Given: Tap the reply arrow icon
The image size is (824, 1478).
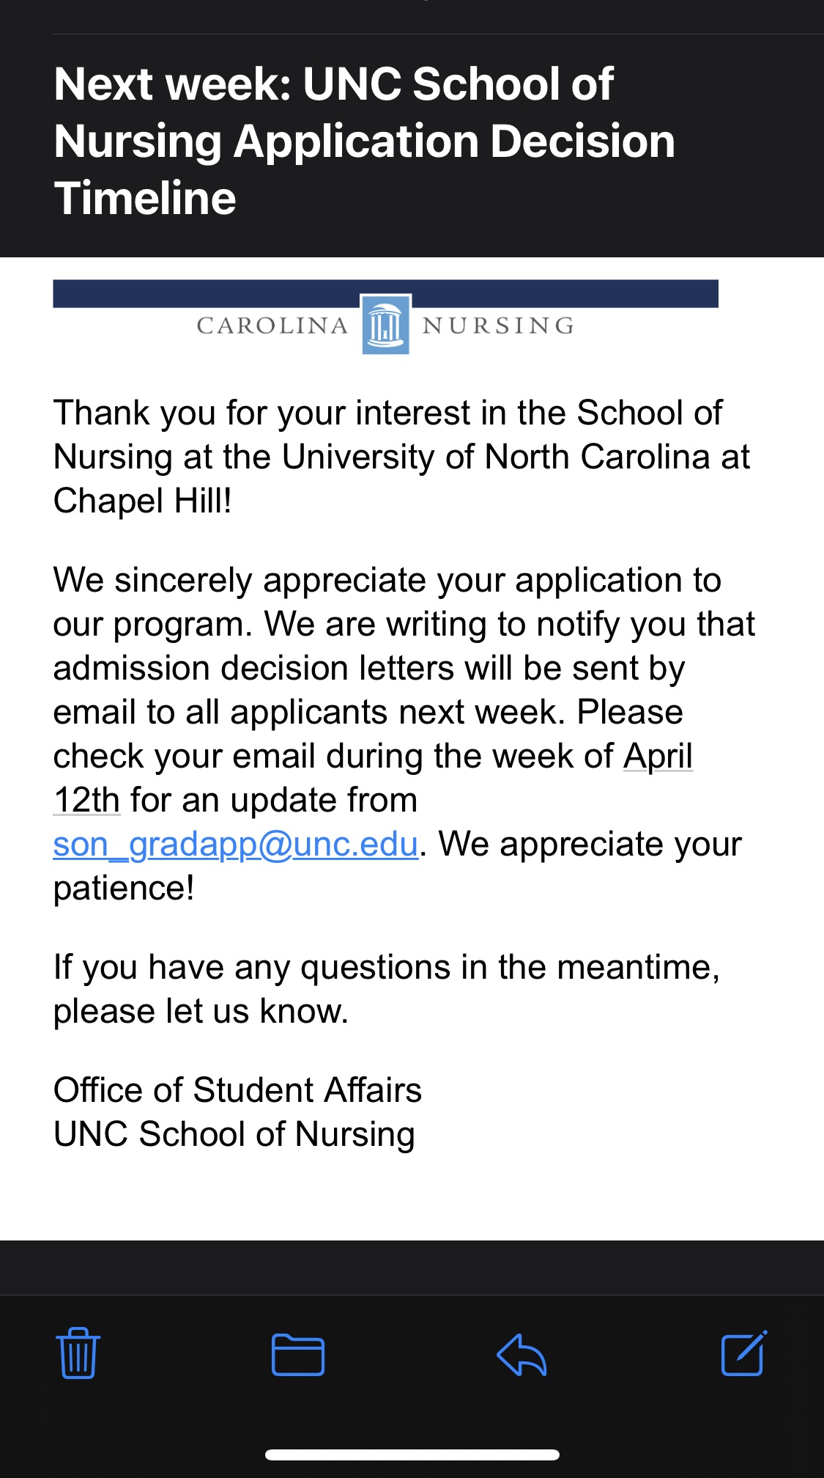Looking at the screenshot, I should point(522,1354).
